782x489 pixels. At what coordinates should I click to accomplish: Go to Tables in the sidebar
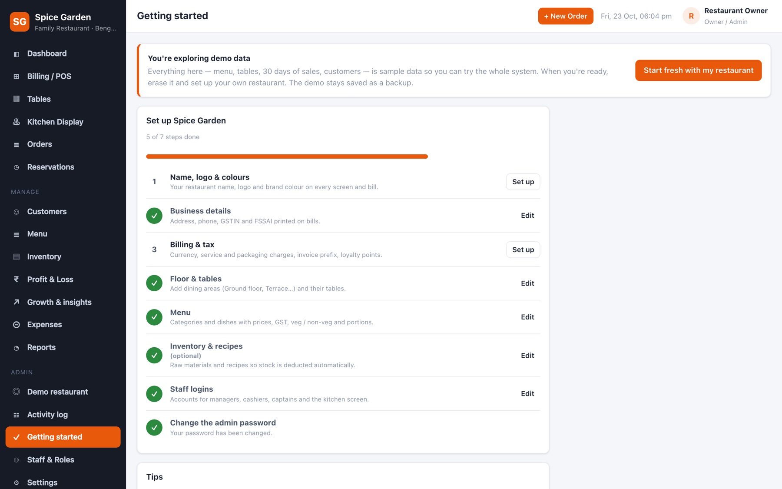pyautogui.click(x=63, y=99)
